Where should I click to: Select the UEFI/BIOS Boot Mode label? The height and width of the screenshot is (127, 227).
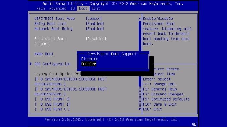pyautogui.click(x=54, y=19)
